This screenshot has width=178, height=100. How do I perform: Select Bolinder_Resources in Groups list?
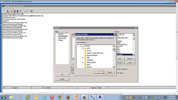pyautogui.click(x=122, y=38)
